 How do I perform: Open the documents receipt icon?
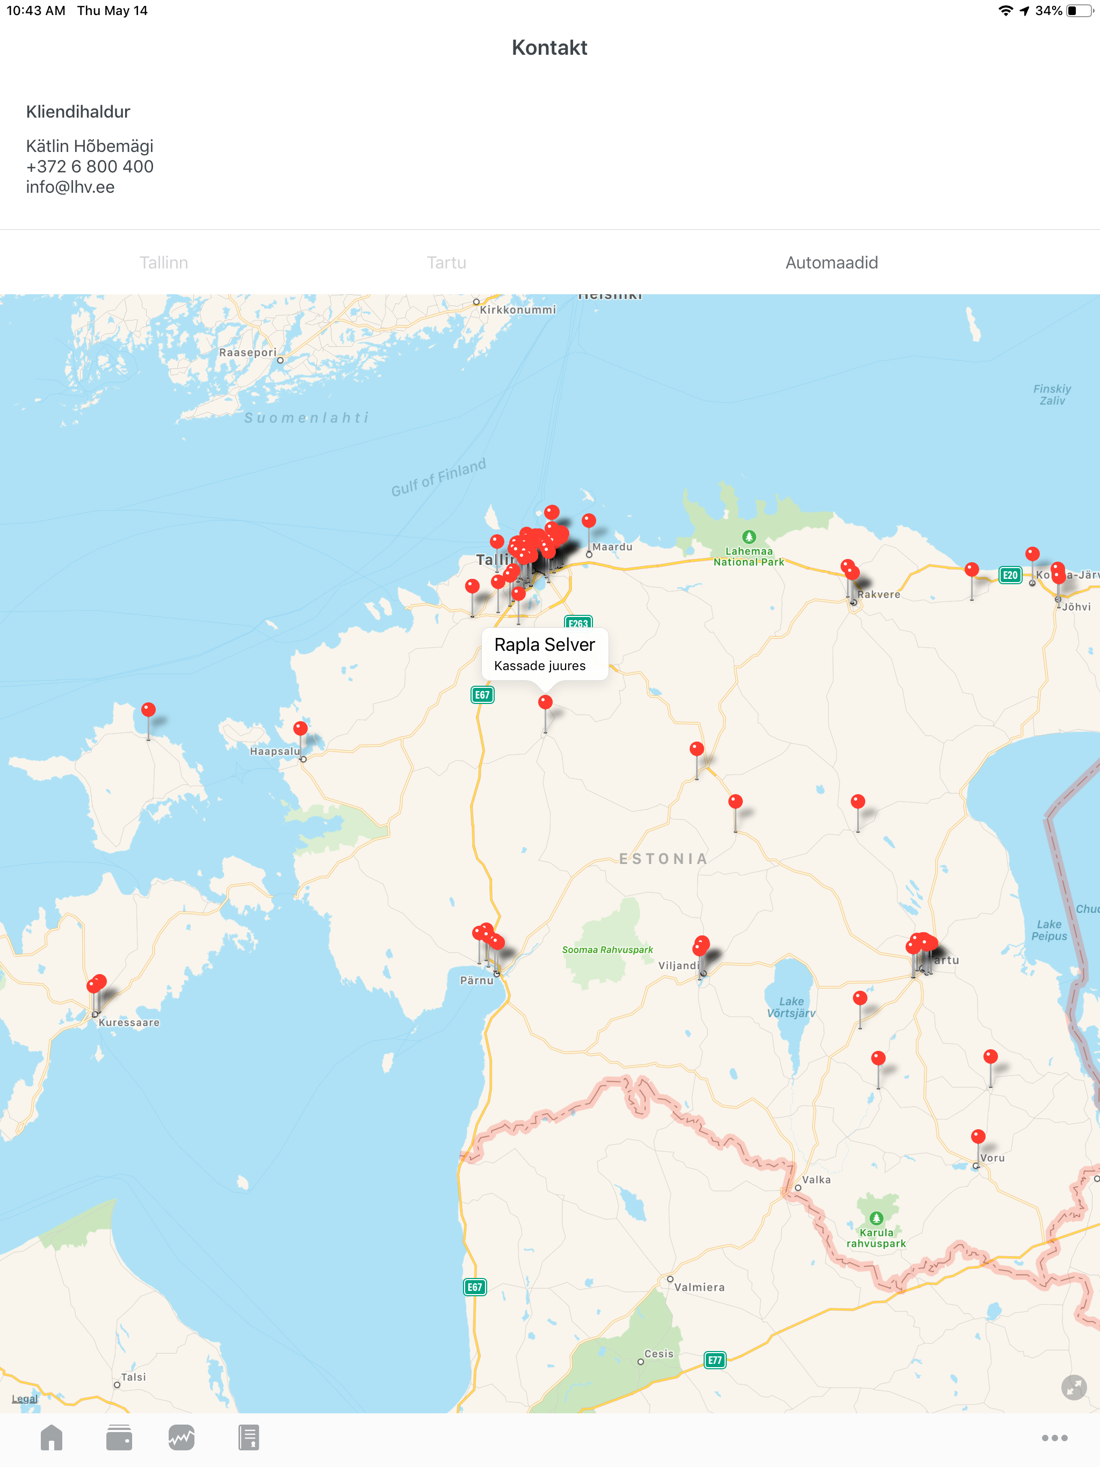pyautogui.click(x=249, y=1438)
